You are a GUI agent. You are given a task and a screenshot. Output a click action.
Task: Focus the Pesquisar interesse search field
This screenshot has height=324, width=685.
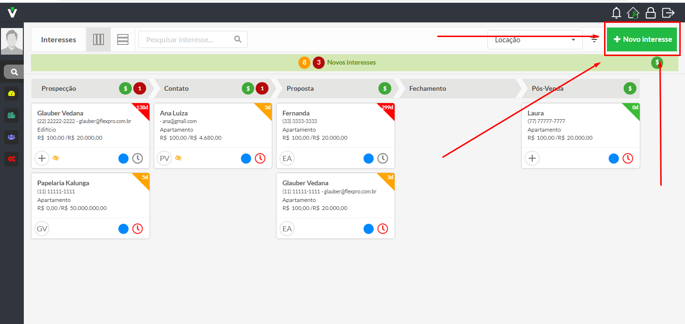tap(193, 39)
